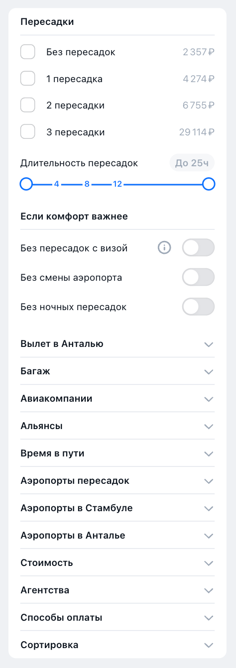Screen dimensions: 236x668
Task: Open the 'Авиакомпании' filter section
Action: pyautogui.click(x=118, y=399)
